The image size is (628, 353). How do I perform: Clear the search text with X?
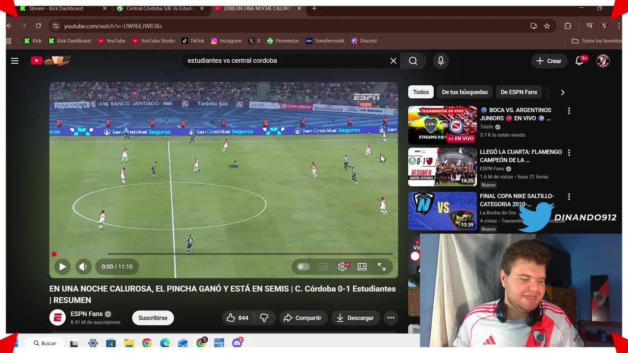pos(393,61)
